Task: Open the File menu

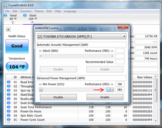Action: pyautogui.click(x=7, y=11)
